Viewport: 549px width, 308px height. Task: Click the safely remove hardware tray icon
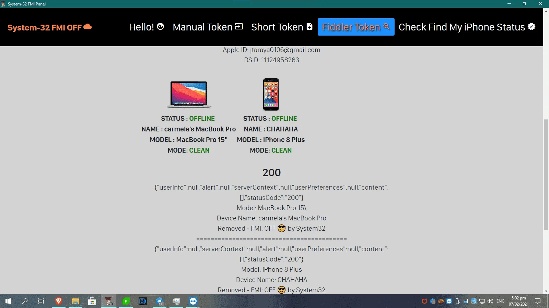pyautogui.click(x=457, y=301)
